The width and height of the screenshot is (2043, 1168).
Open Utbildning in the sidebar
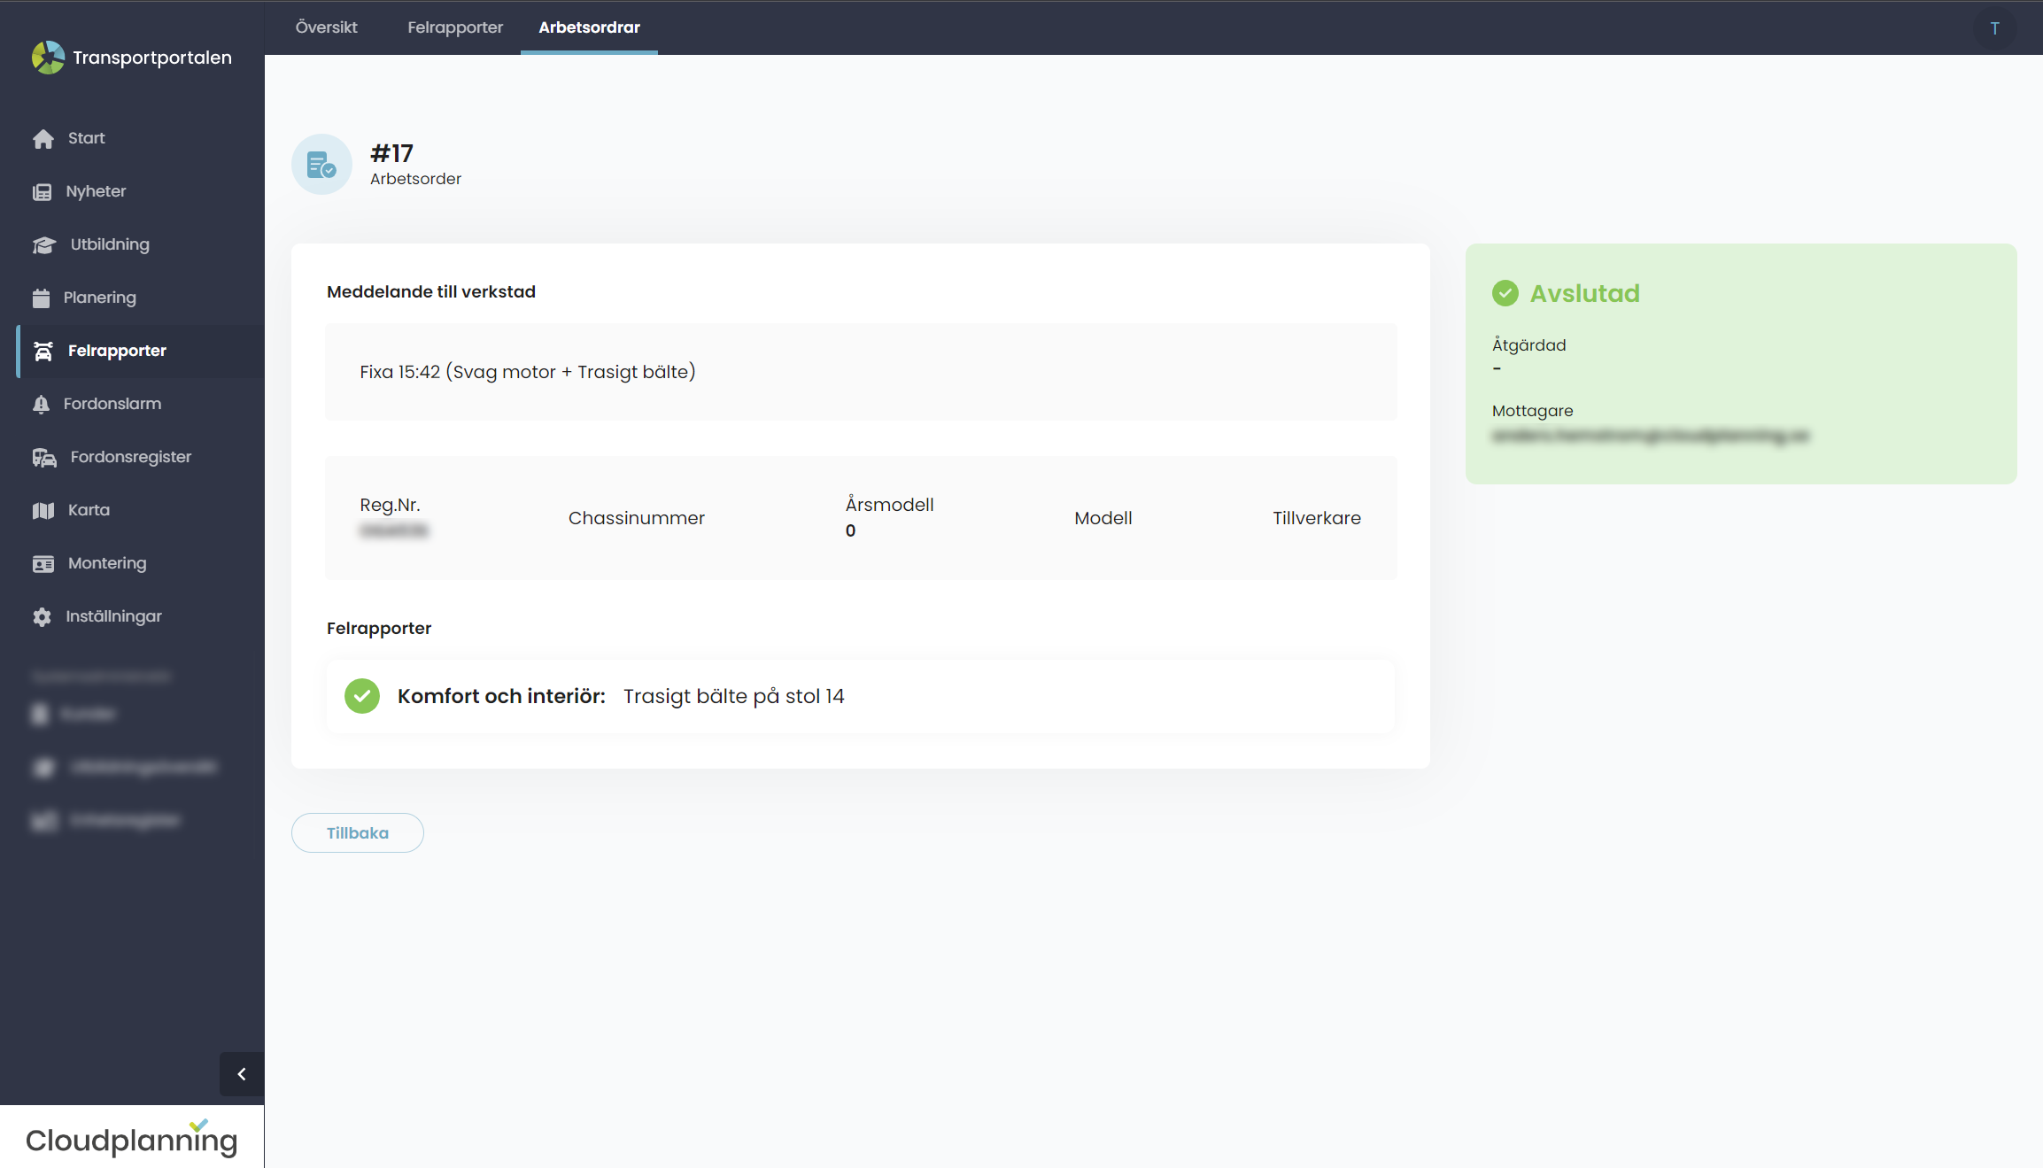[x=140, y=244]
